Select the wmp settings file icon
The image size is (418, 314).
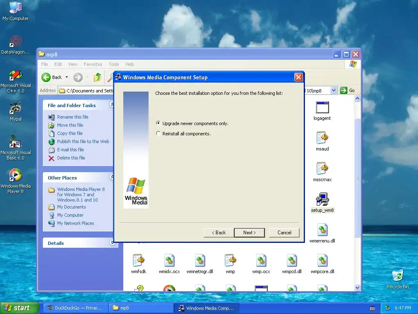coord(230,260)
